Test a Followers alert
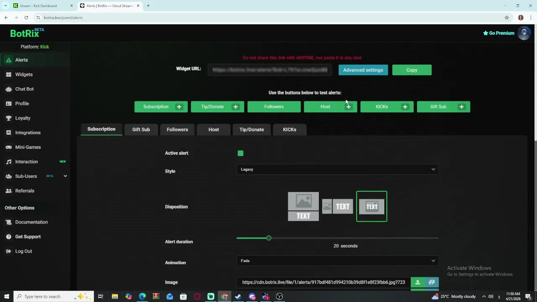The width and height of the screenshot is (537, 302). pyautogui.click(x=274, y=107)
